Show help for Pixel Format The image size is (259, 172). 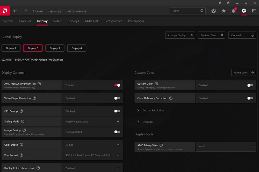(x=21, y=155)
